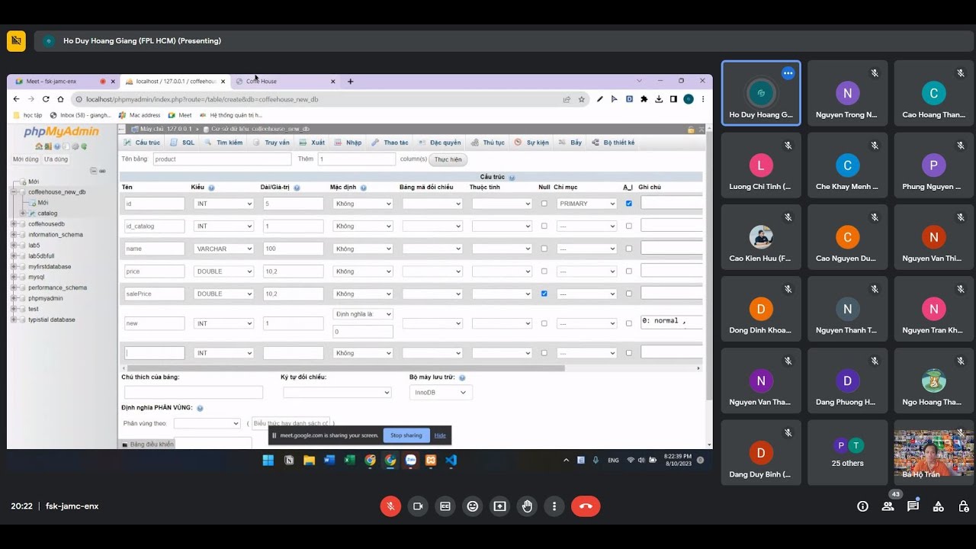Screen dimensions: 976x549
Task: Open the SQL tab
Action: 183,143
